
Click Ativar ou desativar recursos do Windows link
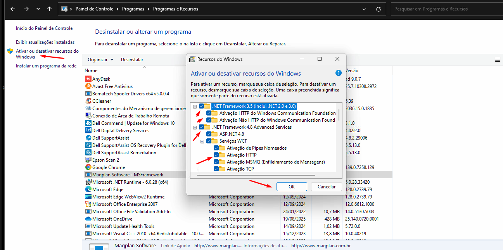pos(47,54)
